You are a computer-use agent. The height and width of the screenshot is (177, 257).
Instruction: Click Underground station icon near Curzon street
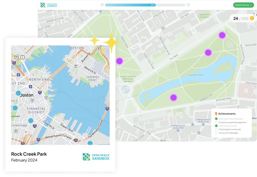pyautogui.click(x=100, y=11)
